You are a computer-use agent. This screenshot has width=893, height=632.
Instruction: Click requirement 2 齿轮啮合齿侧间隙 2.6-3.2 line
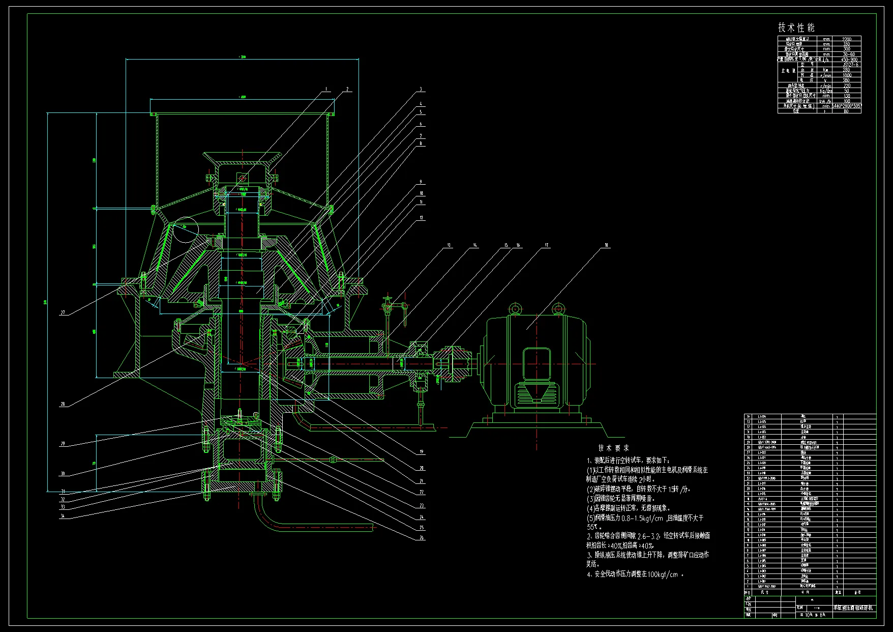tap(648, 536)
